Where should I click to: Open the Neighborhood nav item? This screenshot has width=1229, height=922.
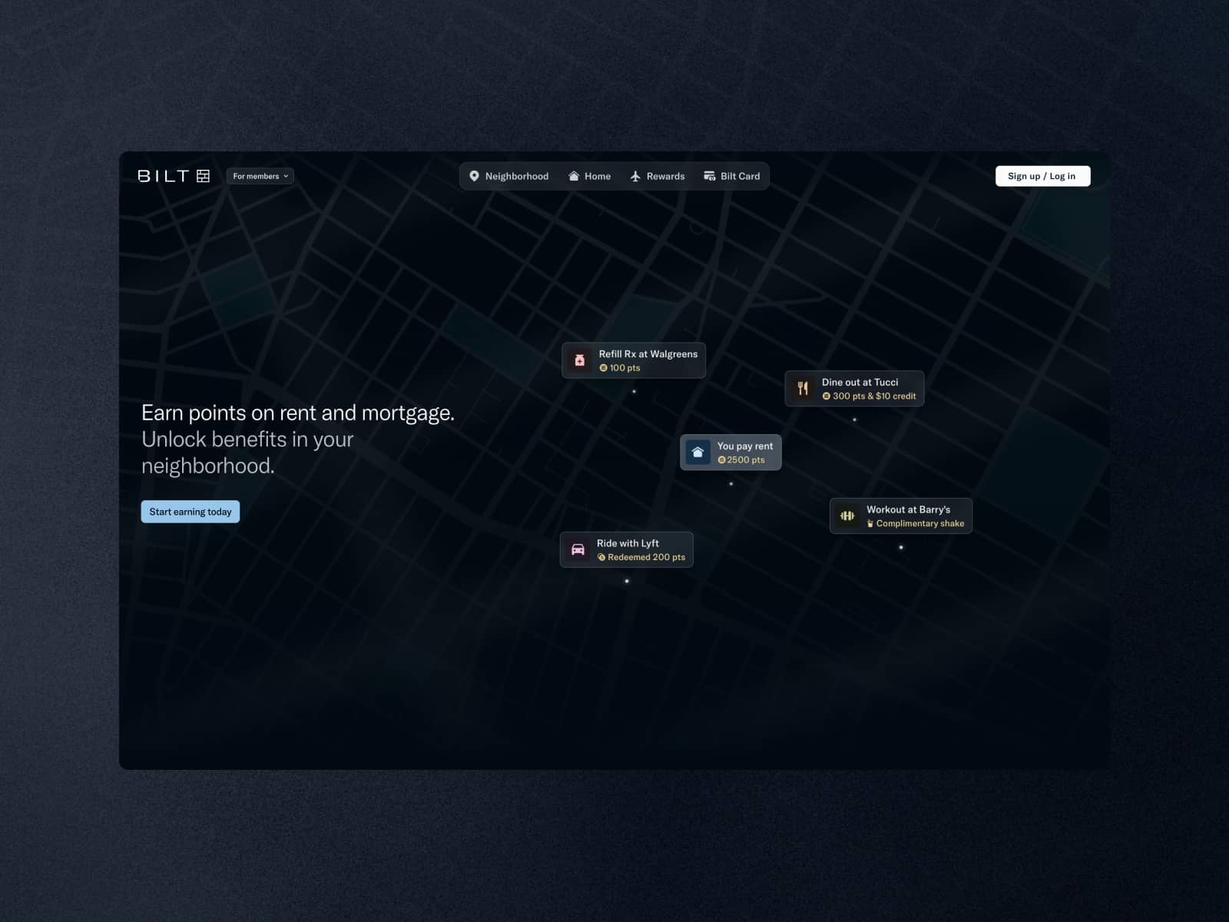coord(508,176)
